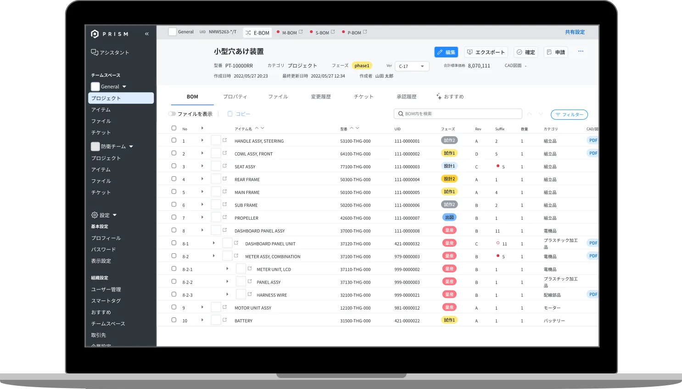Switch to 変更履歴 tab
This screenshot has width=682, height=389.
coord(321,97)
